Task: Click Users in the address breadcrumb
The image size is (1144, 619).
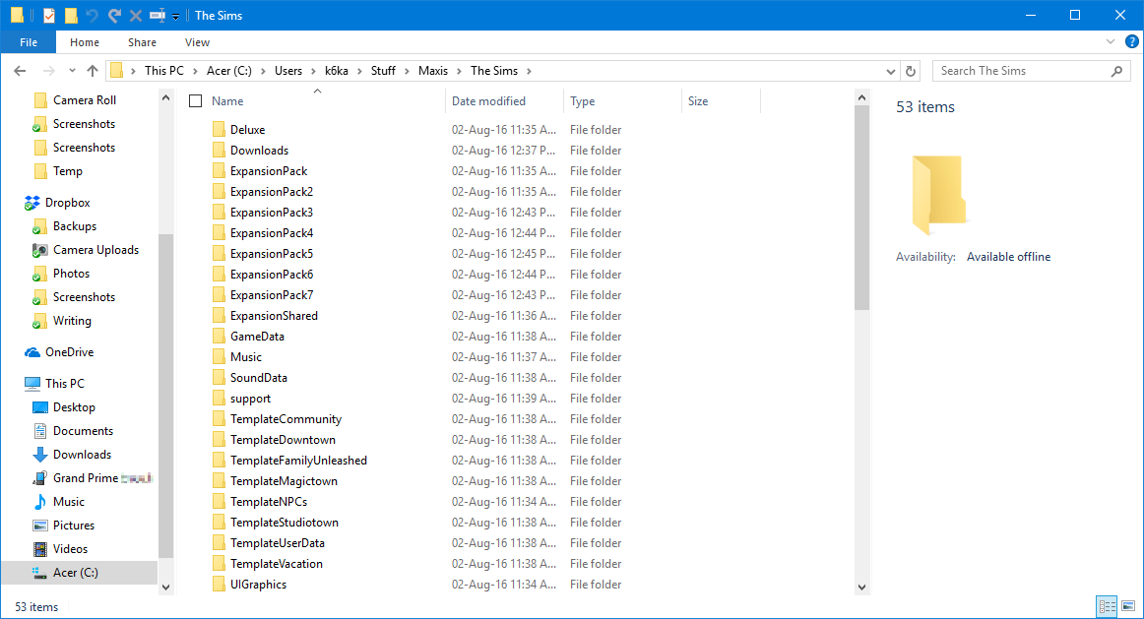Action: (288, 71)
